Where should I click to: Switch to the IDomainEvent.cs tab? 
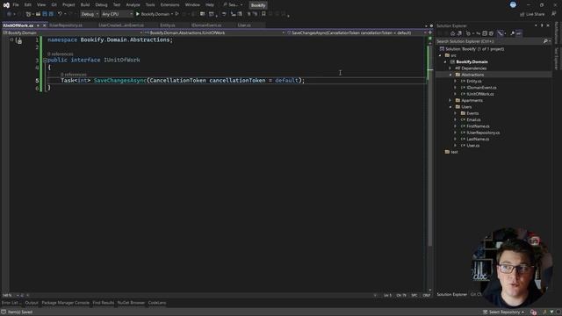point(206,25)
